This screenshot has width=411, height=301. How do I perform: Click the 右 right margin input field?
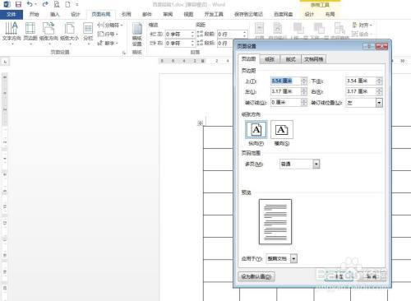pos(361,91)
